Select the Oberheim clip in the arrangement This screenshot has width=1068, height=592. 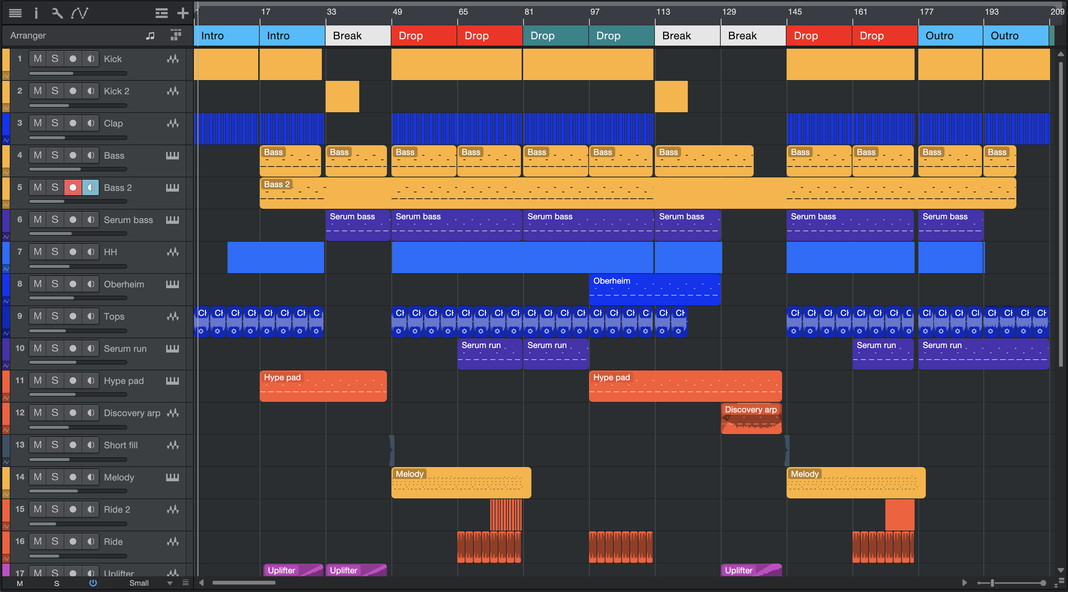654,289
